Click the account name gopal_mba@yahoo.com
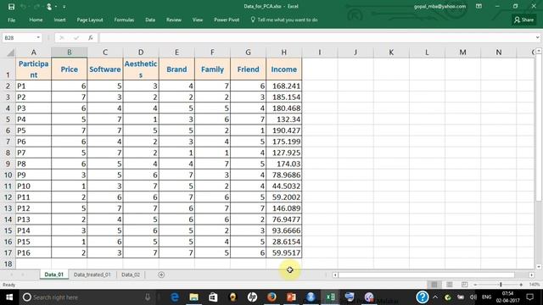 coord(439,6)
